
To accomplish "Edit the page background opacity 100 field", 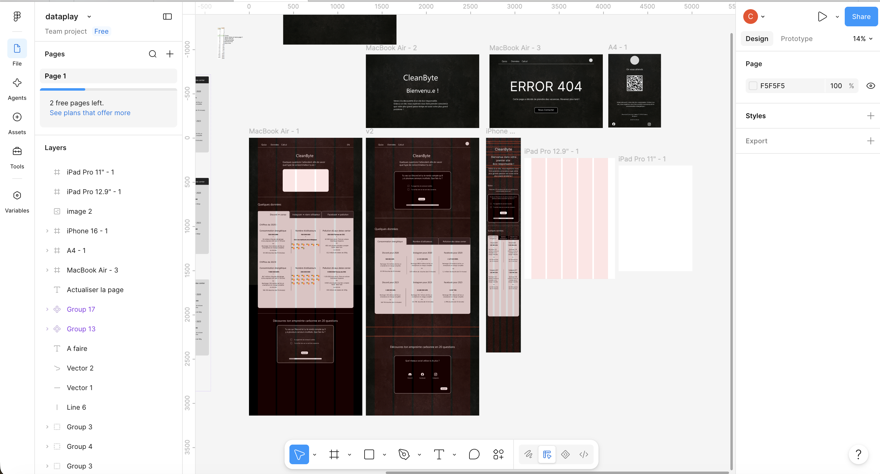I will click(x=836, y=86).
